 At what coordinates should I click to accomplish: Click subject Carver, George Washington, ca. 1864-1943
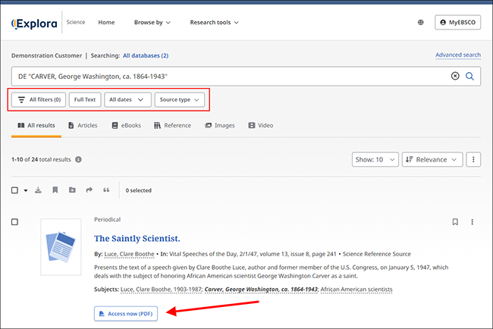point(261,289)
